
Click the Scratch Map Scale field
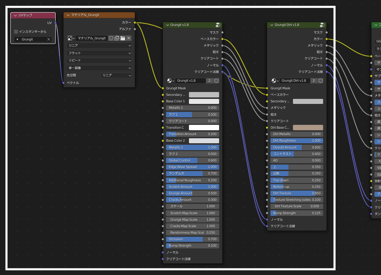192,213
